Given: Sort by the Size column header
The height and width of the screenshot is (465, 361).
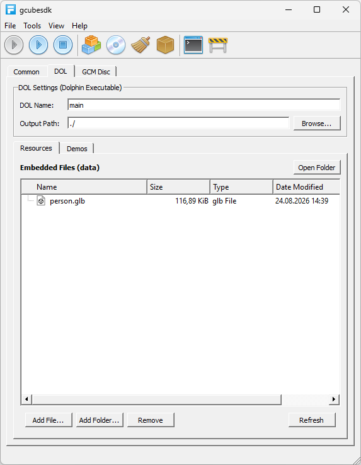Looking at the screenshot, I should pos(178,187).
